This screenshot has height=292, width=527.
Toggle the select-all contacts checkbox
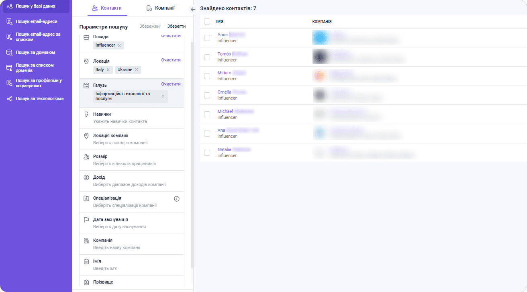click(207, 22)
